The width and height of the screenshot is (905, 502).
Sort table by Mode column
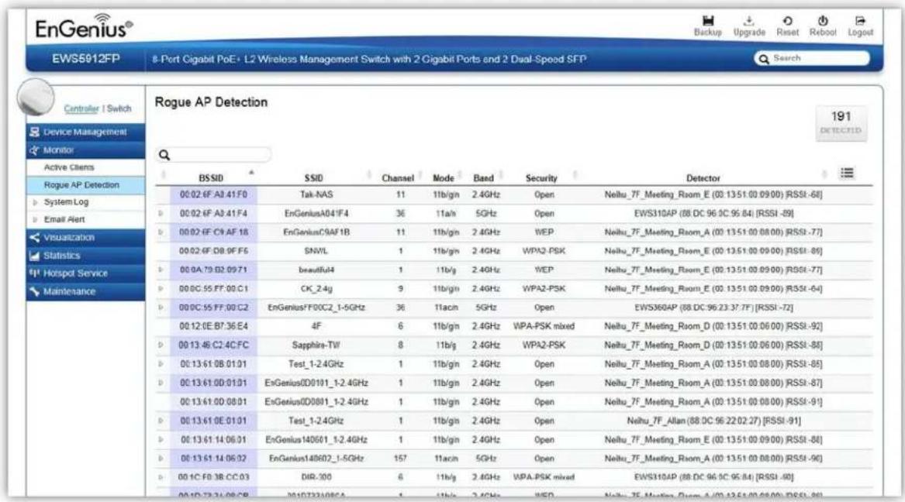pyautogui.click(x=444, y=178)
